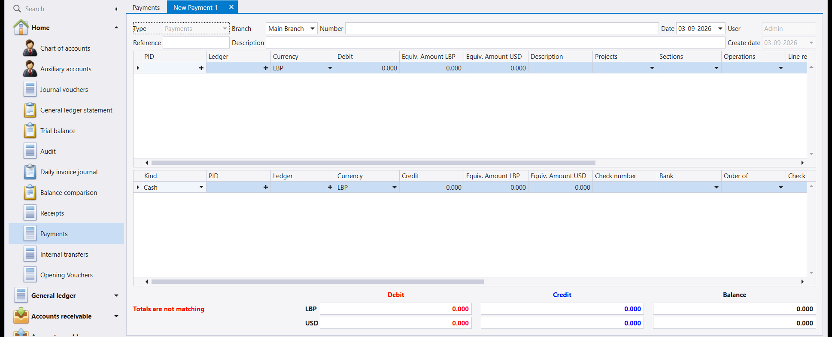This screenshot has height=337, width=832.
Task: Click Accounts receivable section icon
Action: tap(21, 316)
